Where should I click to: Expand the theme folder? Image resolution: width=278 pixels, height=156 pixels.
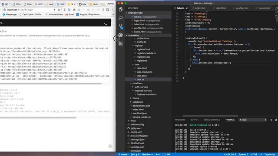[x=136, y=98]
